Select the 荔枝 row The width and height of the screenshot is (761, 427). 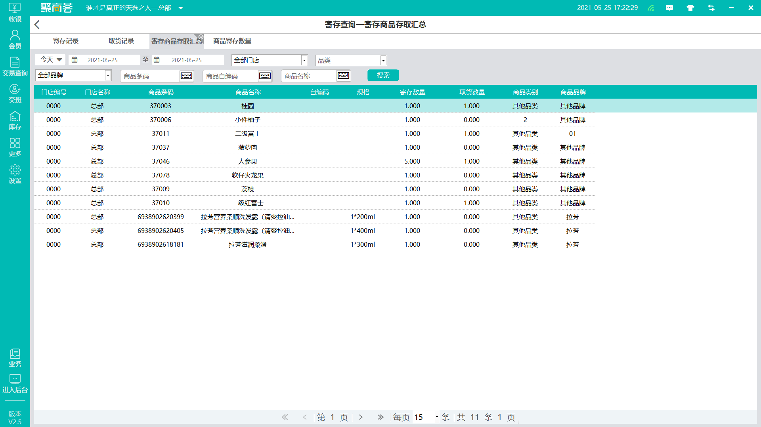coord(315,189)
